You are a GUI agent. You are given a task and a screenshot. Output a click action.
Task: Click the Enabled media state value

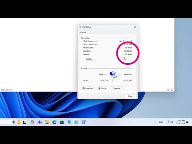128,48
